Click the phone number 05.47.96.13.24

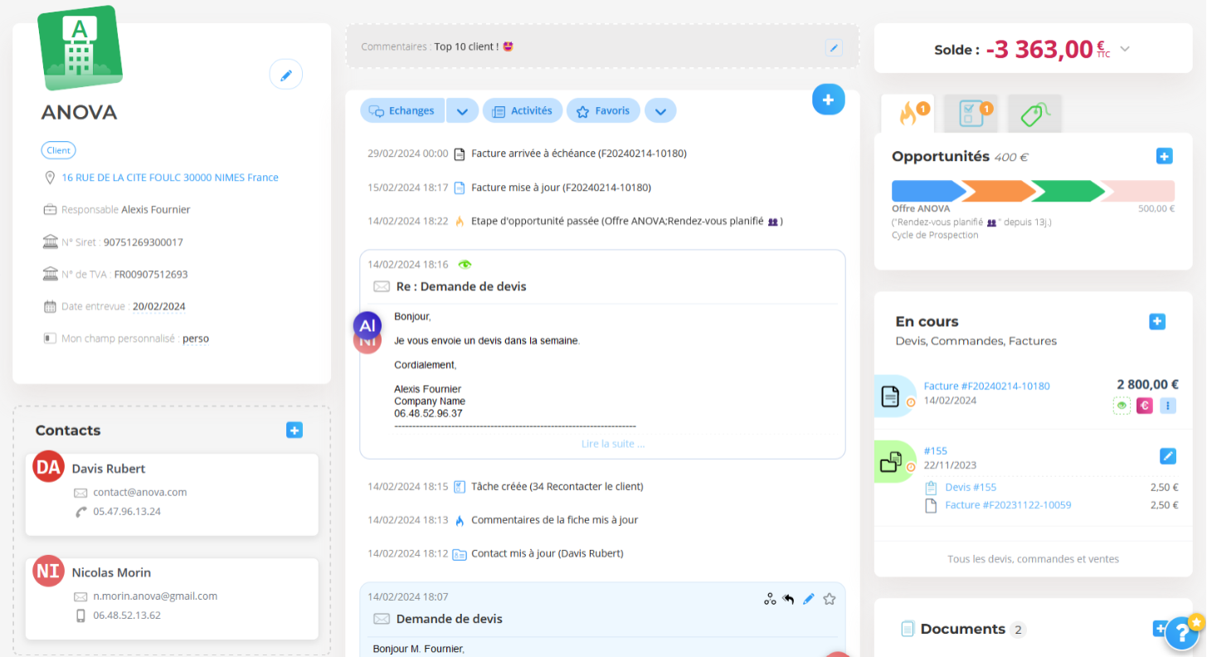click(127, 512)
